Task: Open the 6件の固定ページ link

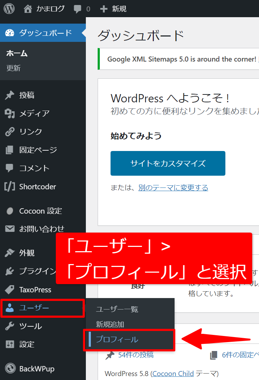Action: tap(240, 355)
